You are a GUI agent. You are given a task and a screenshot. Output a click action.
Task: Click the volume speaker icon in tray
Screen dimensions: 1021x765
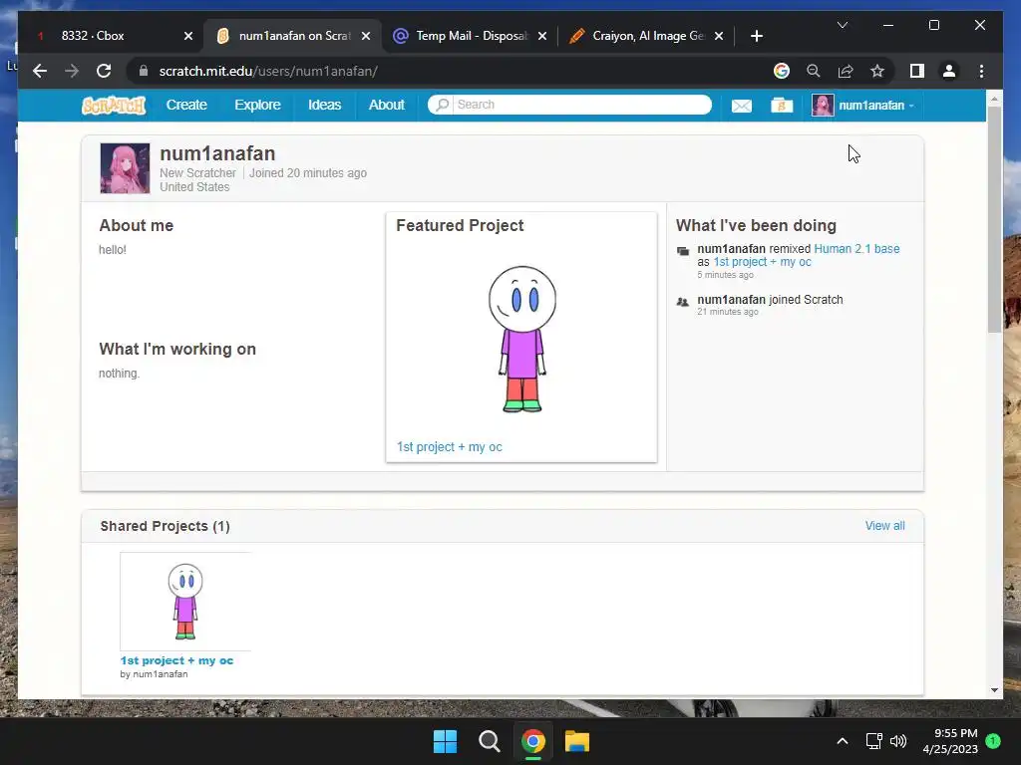(898, 741)
